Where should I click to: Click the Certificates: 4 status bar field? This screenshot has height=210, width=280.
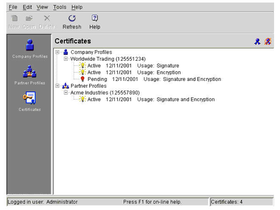[x=241, y=202]
